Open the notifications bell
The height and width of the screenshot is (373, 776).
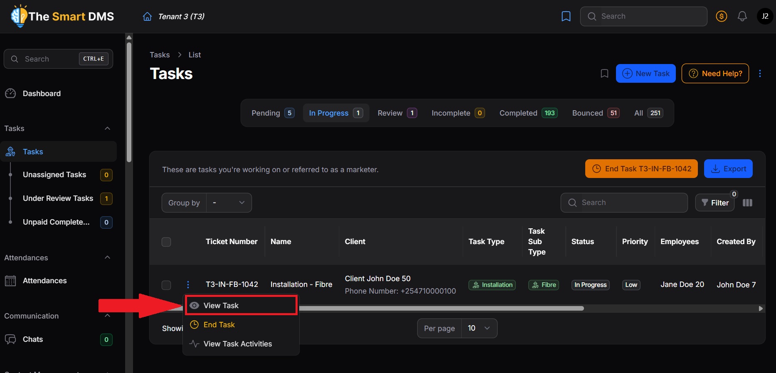click(x=742, y=17)
